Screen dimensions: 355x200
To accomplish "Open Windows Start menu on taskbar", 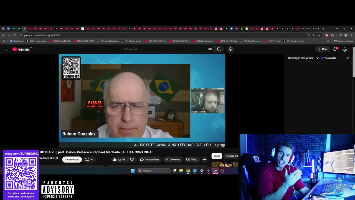I will (133, 171).
